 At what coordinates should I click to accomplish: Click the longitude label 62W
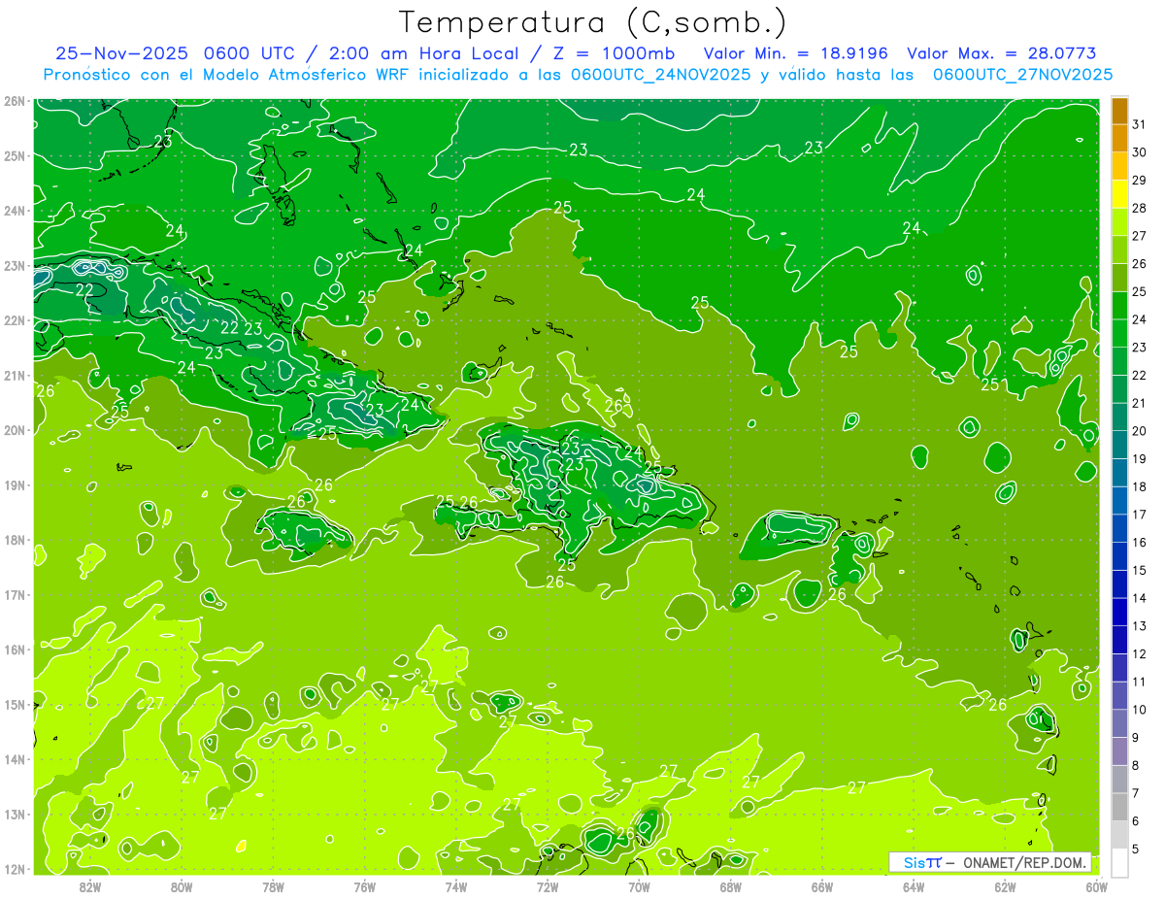[x=1006, y=886]
